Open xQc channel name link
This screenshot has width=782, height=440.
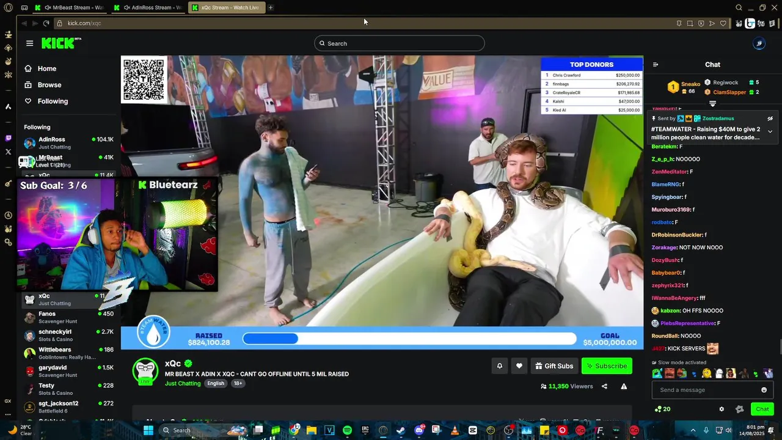(173, 364)
